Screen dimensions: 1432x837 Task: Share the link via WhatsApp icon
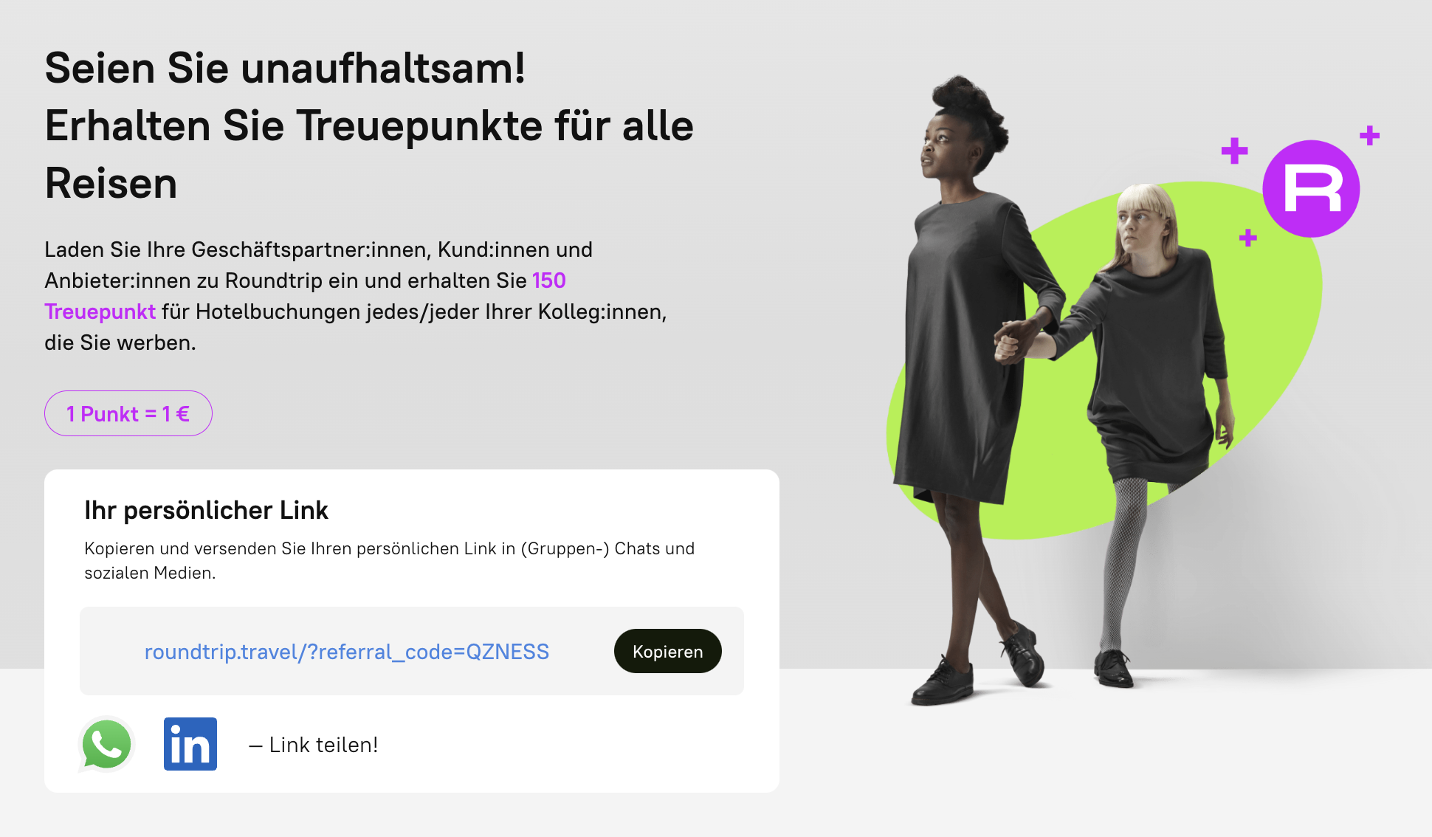click(106, 744)
